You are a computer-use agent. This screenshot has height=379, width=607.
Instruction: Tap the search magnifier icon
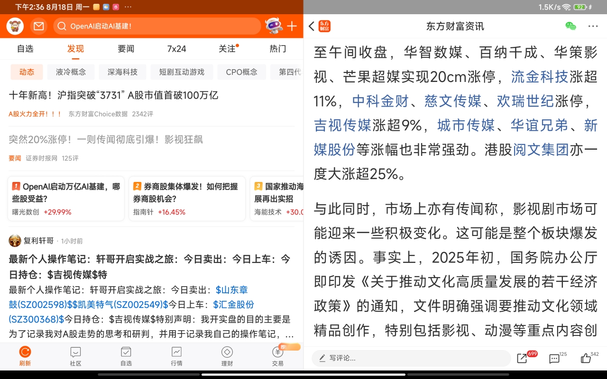coord(62,26)
